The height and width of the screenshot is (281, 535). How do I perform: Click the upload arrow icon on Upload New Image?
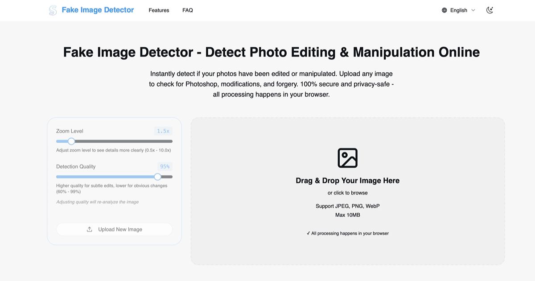coord(91,229)
